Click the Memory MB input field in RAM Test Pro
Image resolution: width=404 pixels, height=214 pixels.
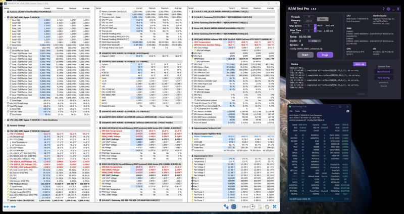point(309,21)
